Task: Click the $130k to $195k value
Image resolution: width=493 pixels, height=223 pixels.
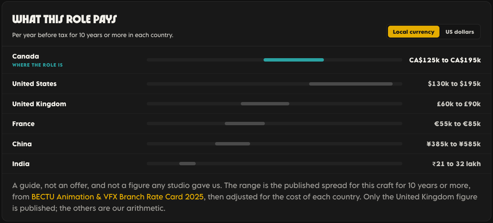Action: (454, 84)
